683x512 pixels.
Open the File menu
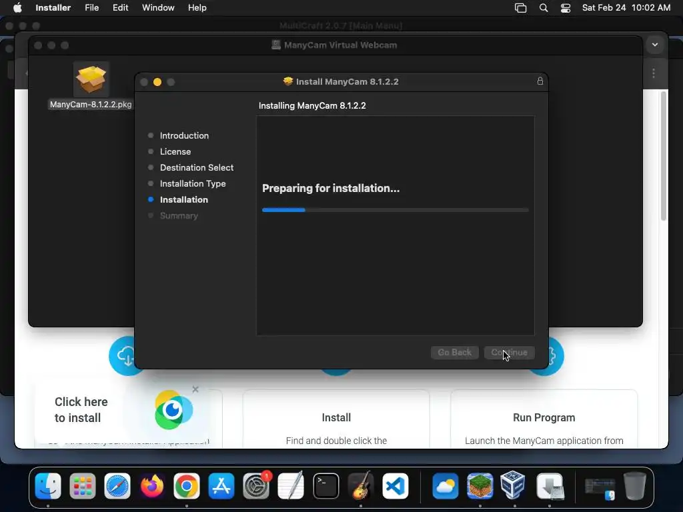pos(91,8)
